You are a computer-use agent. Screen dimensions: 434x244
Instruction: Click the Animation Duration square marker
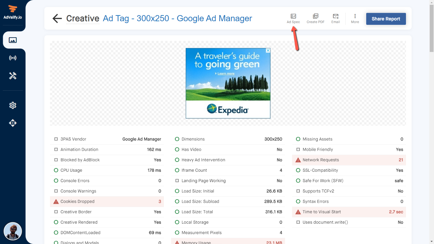(x=56, y=149)
